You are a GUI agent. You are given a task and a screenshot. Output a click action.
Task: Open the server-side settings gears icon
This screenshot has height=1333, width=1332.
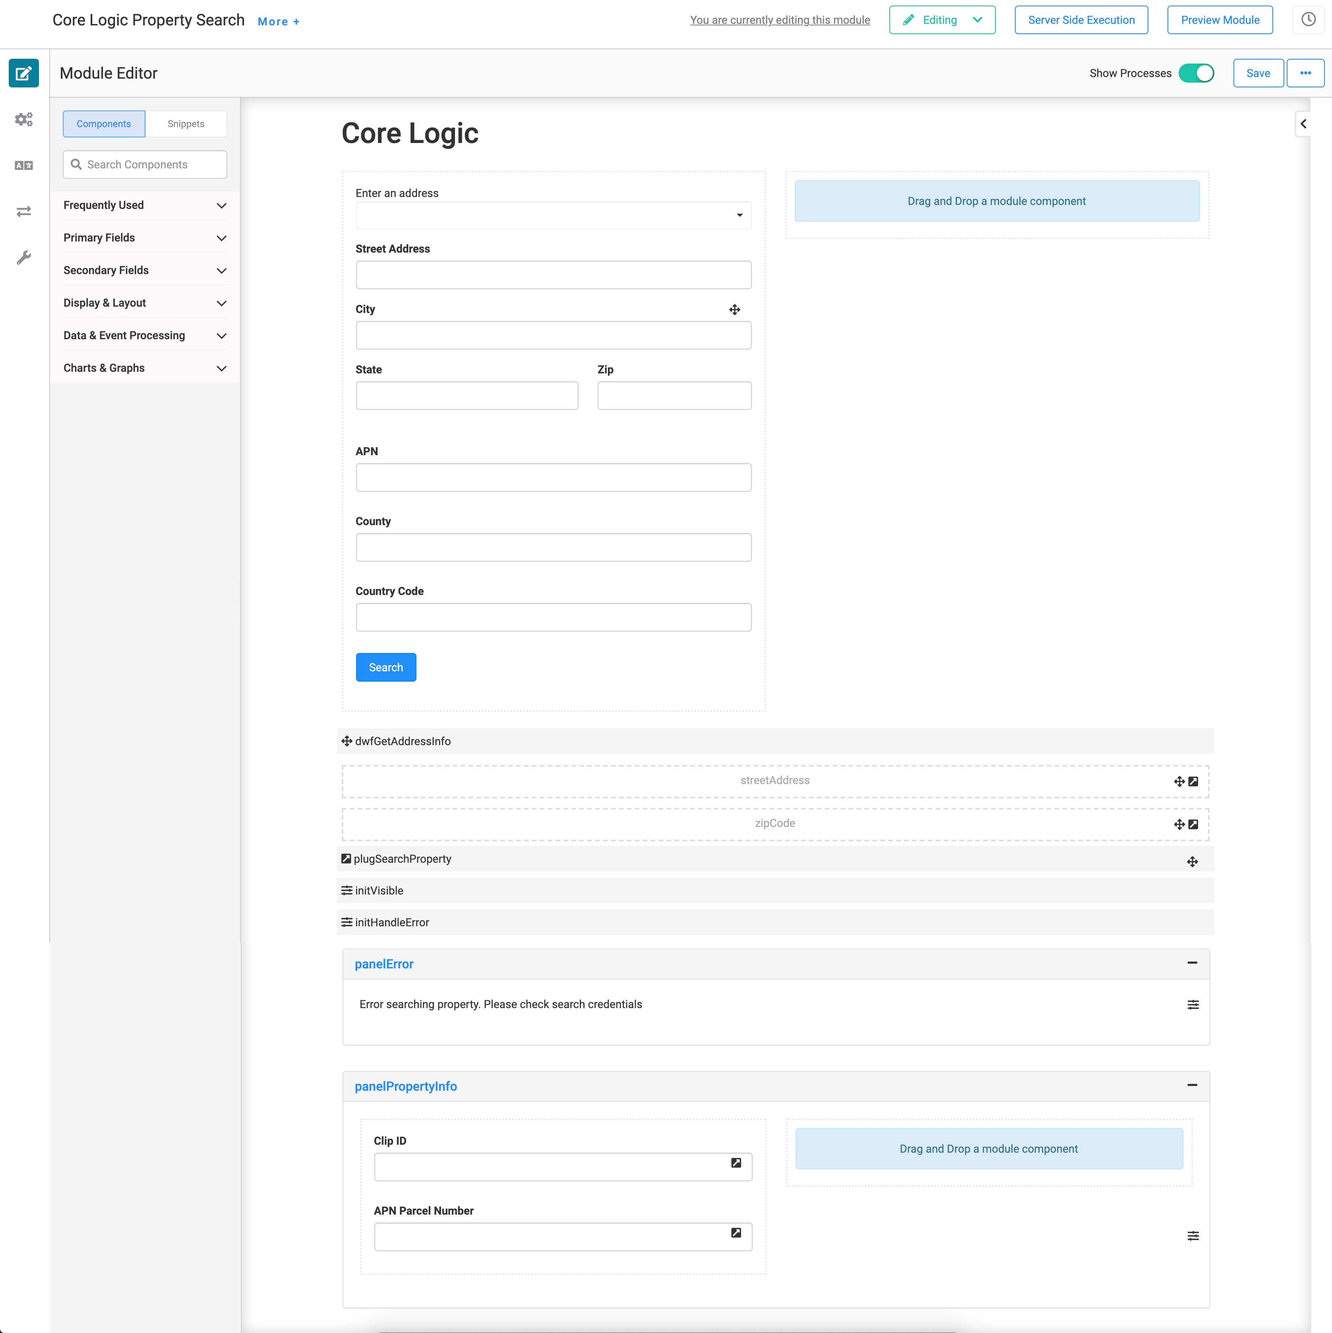point(23,120)
